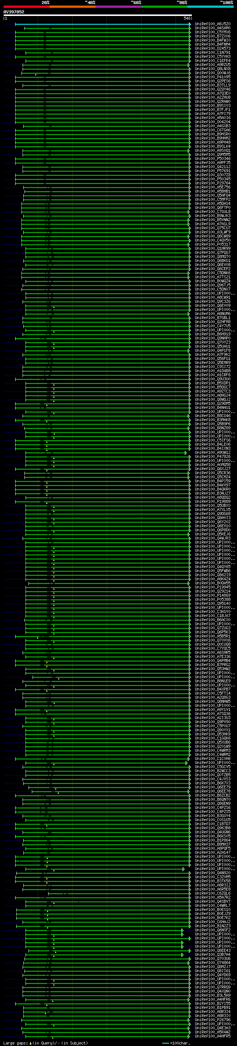Select the UniRef100_P19889 label
The image size is (237, 1046).
click(213, 502)
